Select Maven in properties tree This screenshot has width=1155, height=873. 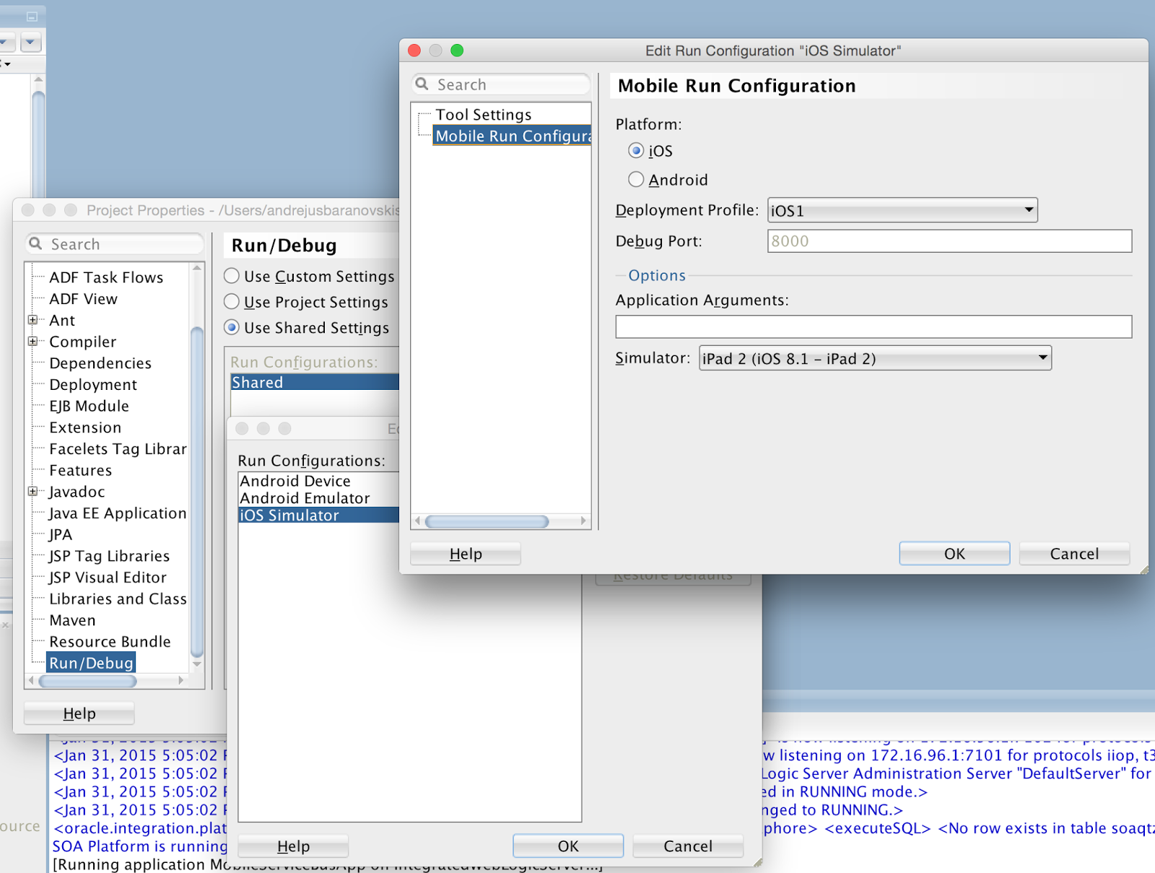click(x=72, y=620)
